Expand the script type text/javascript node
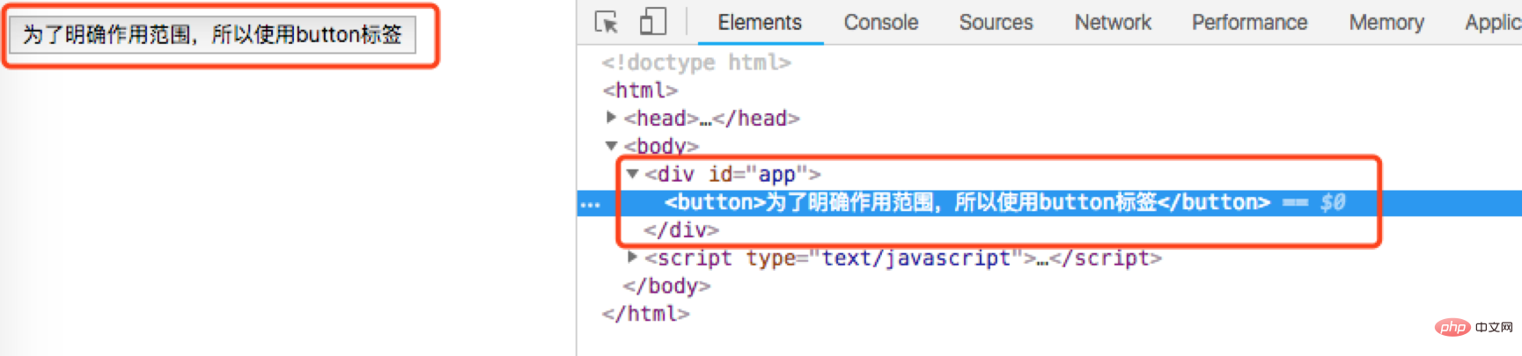The width and height of the screenshot is (1522, 356). tap(632, 257)
